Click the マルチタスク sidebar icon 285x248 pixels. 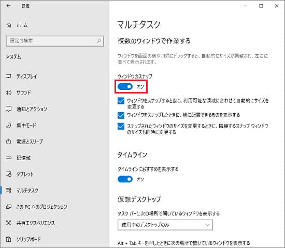[8, 190]
